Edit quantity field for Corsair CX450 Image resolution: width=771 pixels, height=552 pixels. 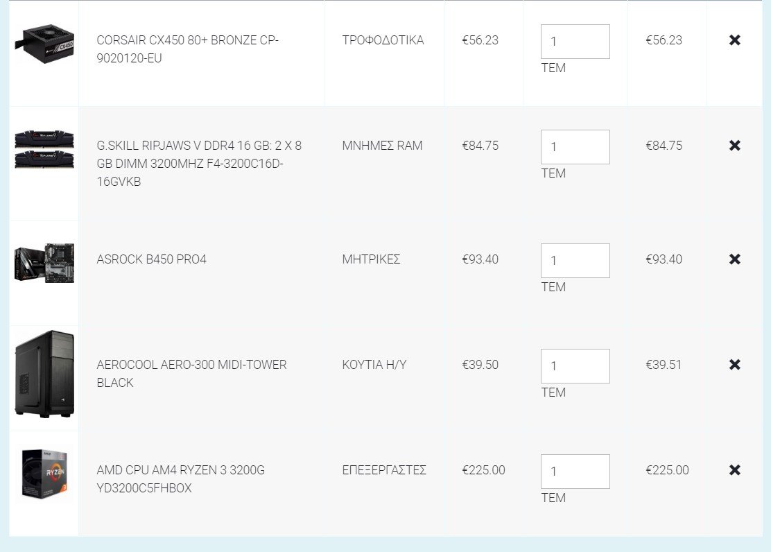pos(575,42)
